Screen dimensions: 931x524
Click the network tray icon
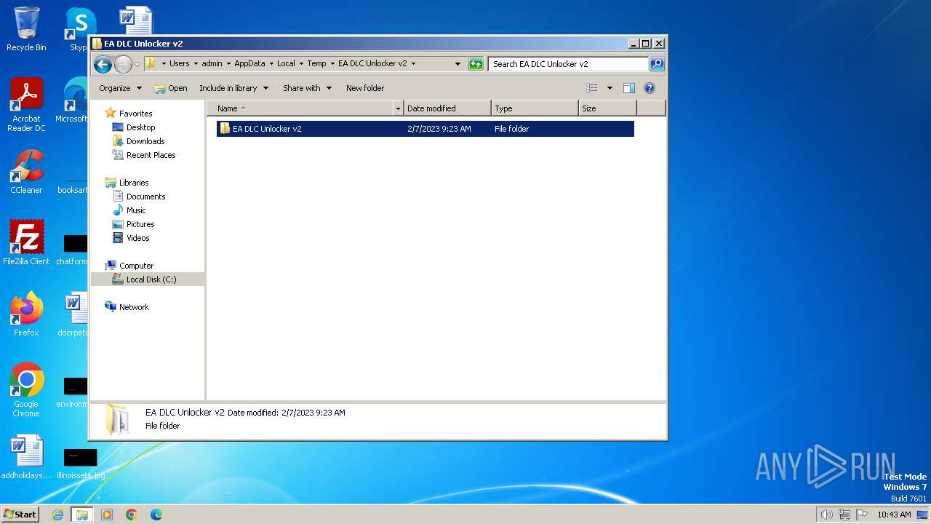coord(844,515)
